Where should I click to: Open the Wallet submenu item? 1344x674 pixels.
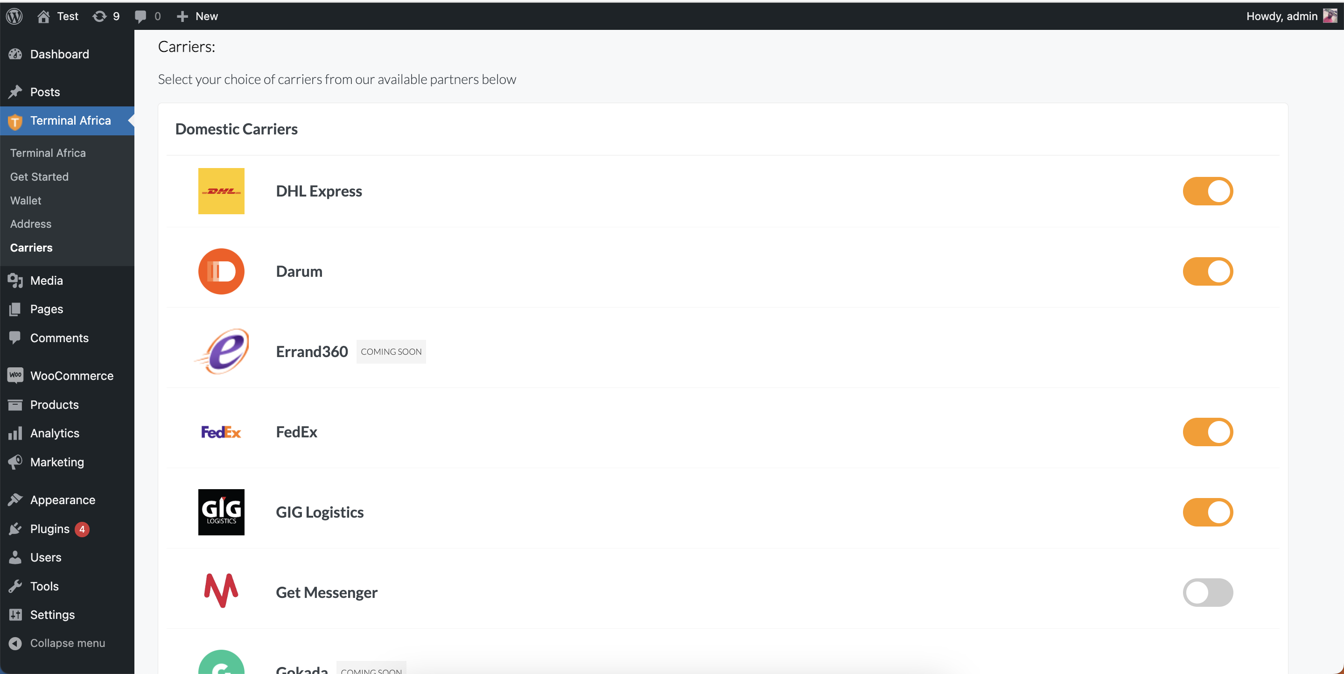[26, 200]
